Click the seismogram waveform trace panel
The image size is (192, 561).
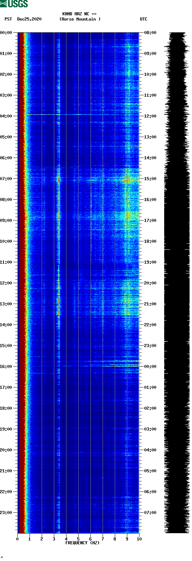177,283
